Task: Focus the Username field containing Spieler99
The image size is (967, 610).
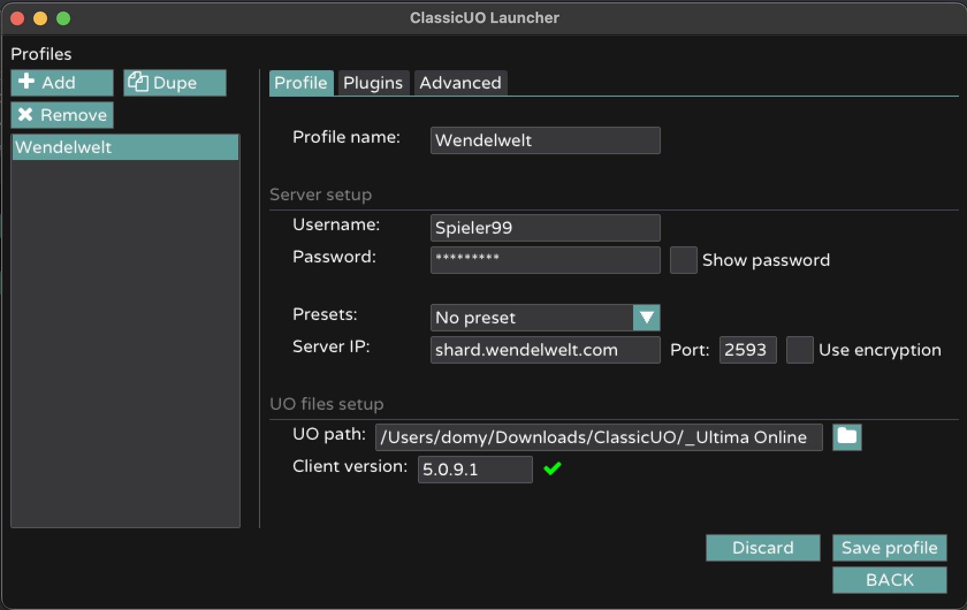Action: click(x=545, y=228)
